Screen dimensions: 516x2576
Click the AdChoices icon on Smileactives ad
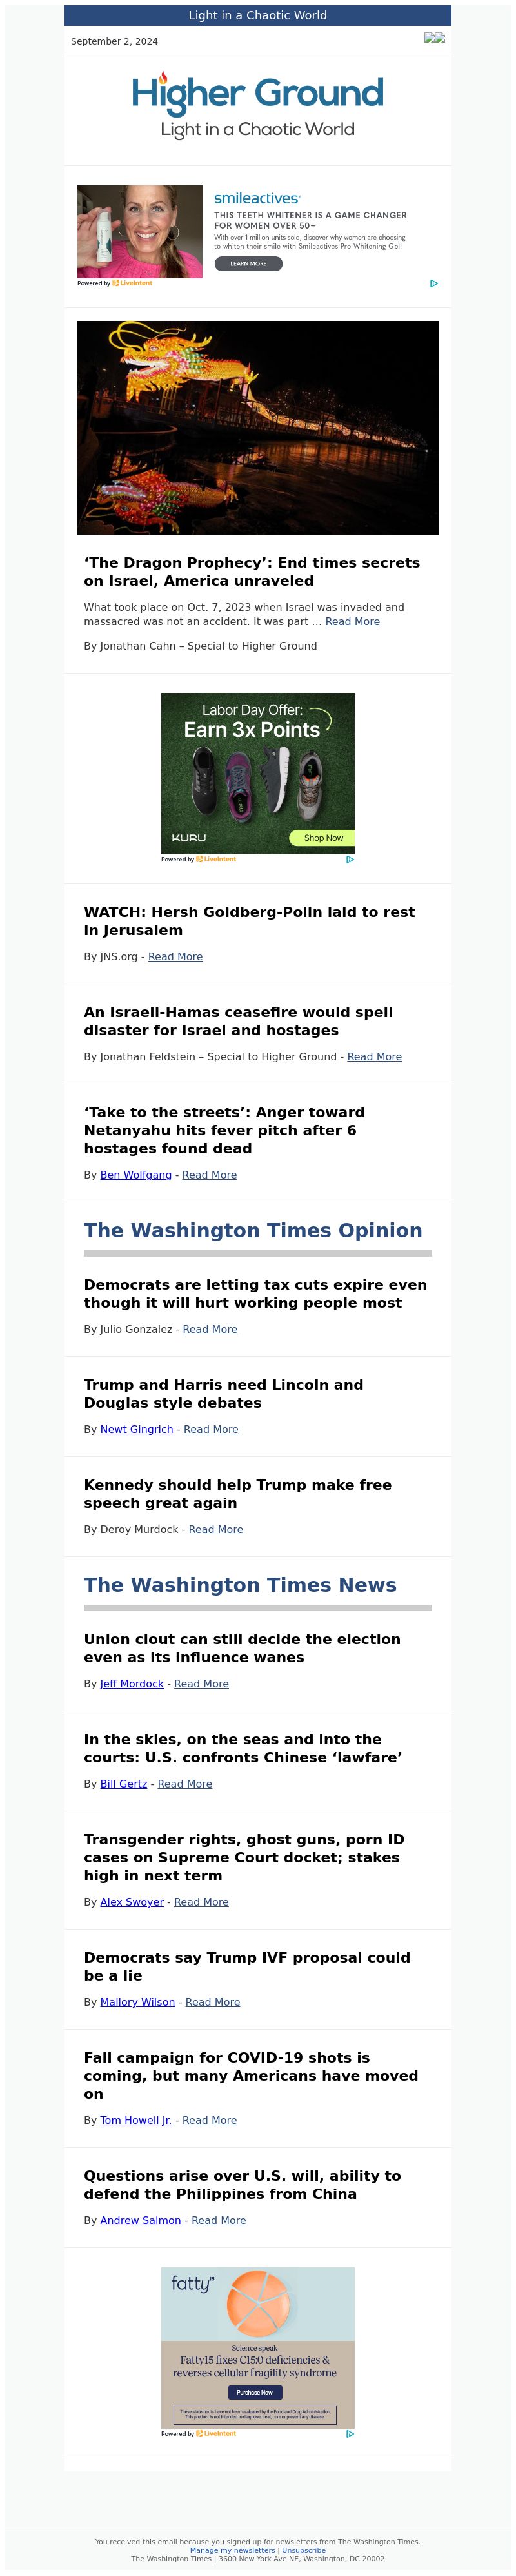pyautogui.click(x=433, y=284)
